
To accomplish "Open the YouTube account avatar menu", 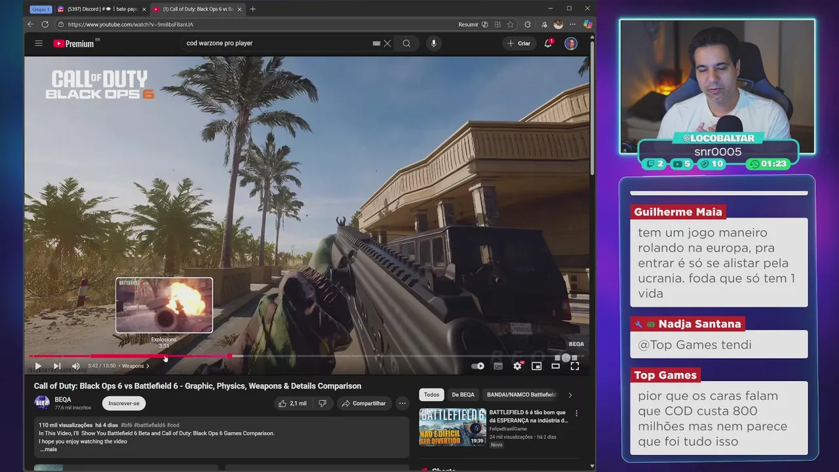I will point(571,43).
